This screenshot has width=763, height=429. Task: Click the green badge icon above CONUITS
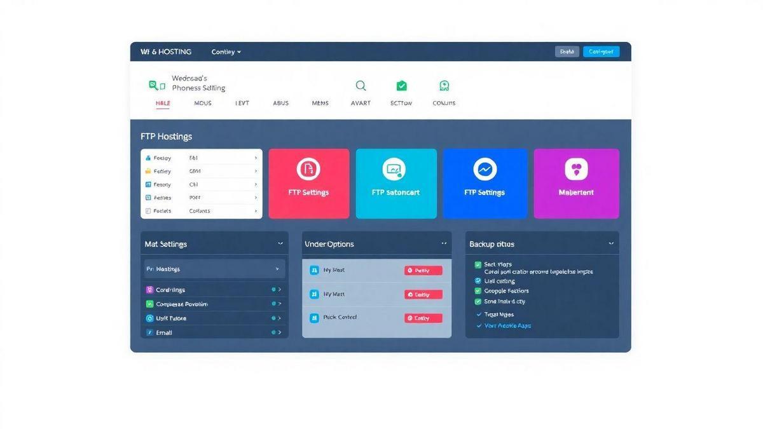(x=444, y=86)
